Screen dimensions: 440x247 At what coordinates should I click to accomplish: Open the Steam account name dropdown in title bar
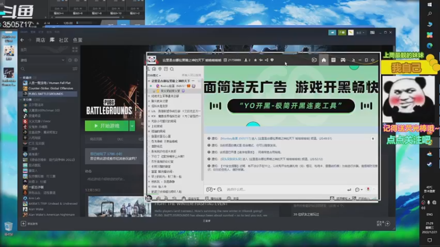click(x=361, y=33)
